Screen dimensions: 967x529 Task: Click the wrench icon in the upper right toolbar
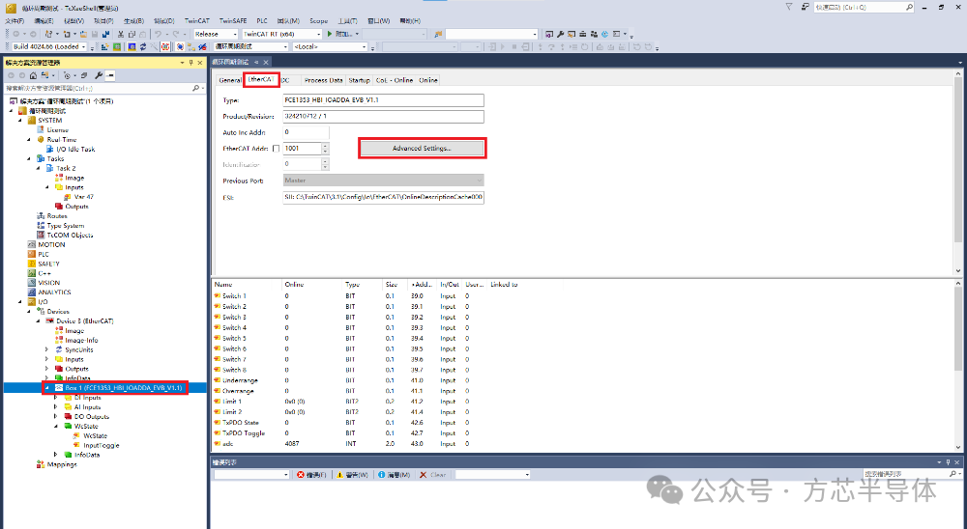pos(560,35)
